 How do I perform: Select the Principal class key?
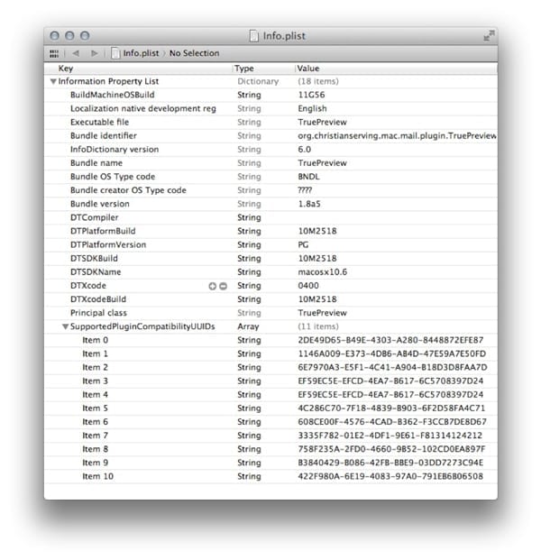(x=100, y=312)
